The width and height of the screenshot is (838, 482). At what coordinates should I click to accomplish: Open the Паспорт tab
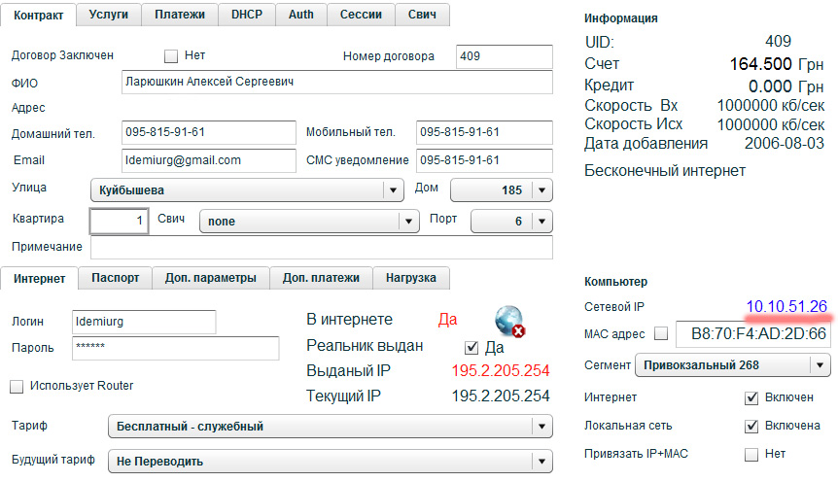[116, 278]
